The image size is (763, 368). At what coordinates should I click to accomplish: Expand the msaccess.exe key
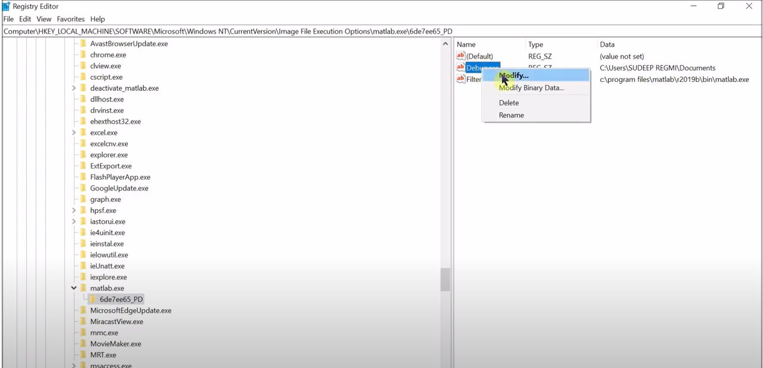(74, 365)
